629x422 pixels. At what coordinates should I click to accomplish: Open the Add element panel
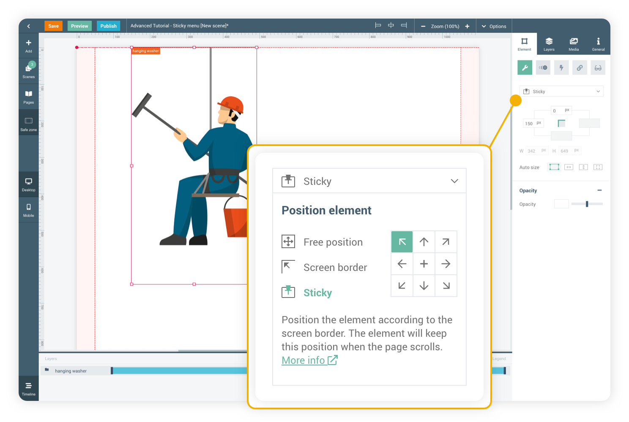pos(29,46)
